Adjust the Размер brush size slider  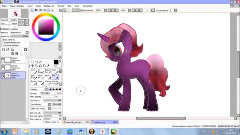(x=52, y=93)
